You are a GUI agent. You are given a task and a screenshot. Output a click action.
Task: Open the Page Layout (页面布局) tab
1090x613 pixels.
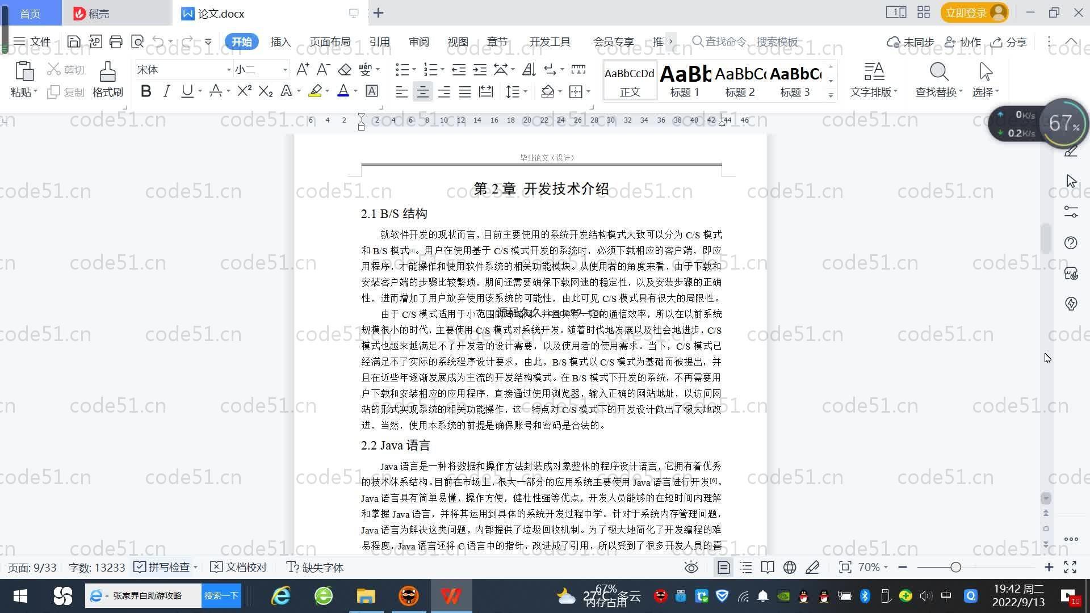pyautogui.click(x=330, y=41)
